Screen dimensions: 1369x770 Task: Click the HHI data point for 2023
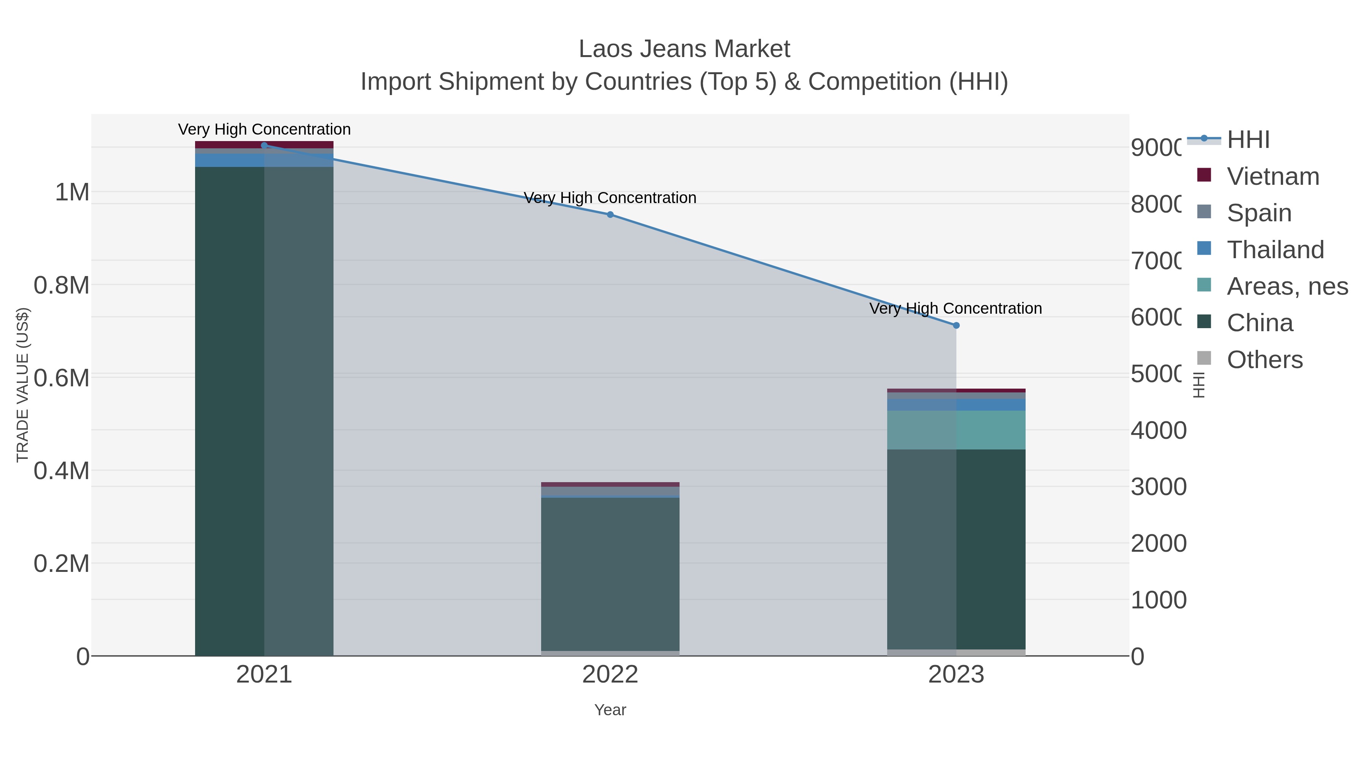[956, 325]
